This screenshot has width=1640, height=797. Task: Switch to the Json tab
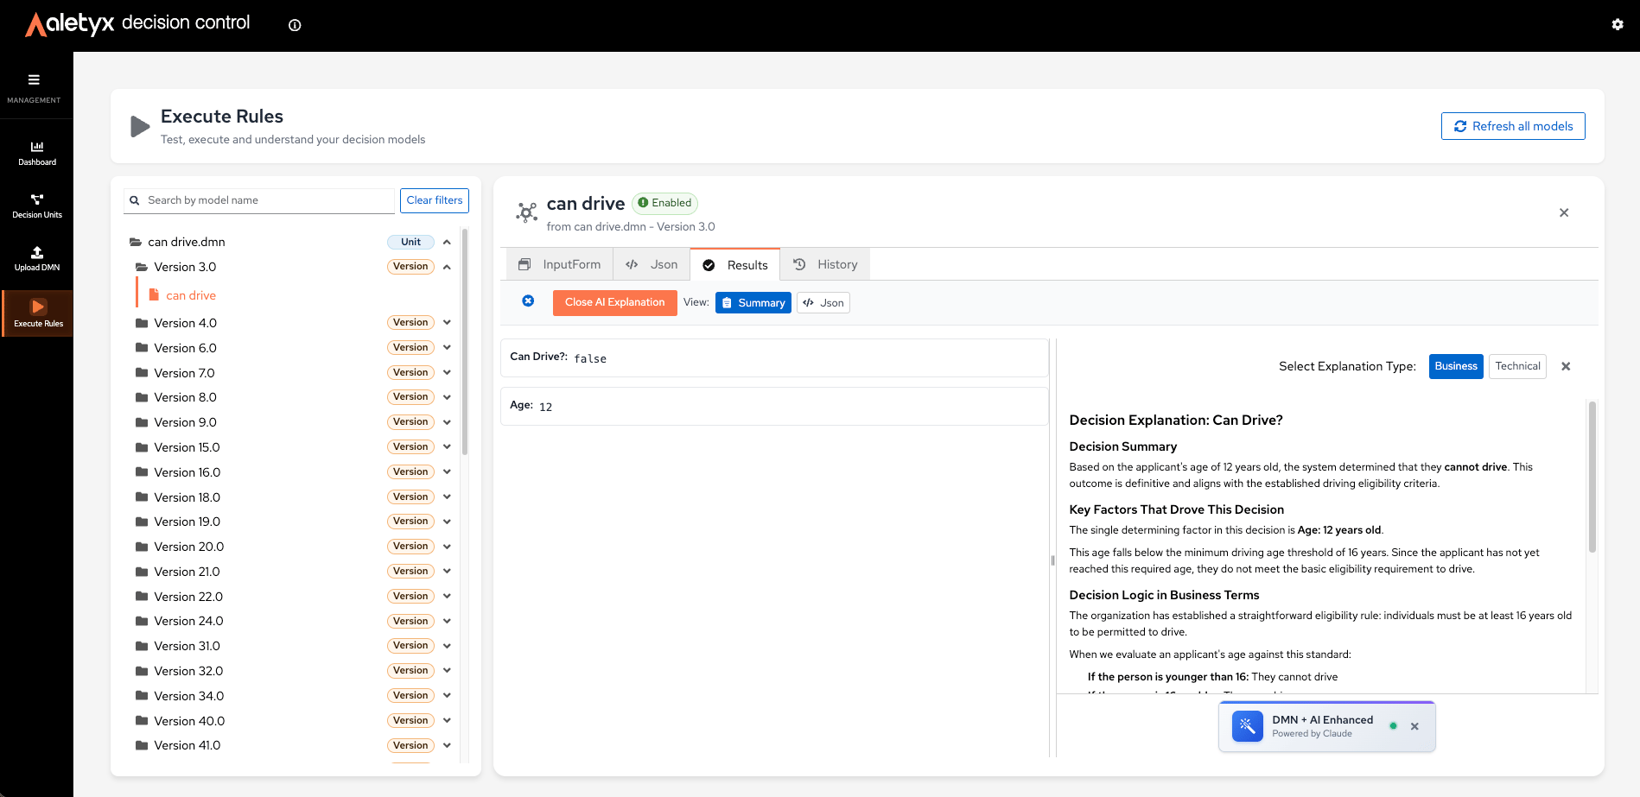652,264
